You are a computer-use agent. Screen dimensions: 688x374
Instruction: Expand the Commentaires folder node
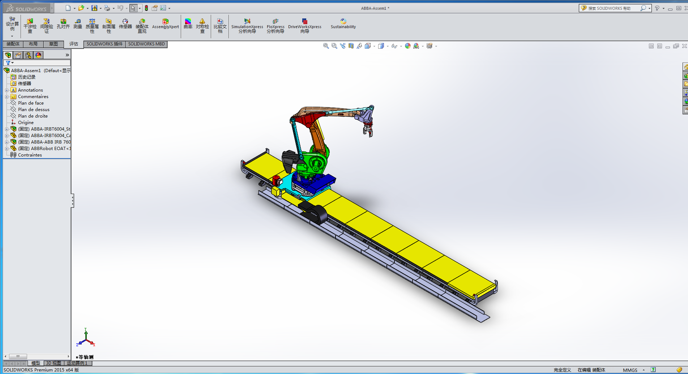pyautogui.click(x=7, y=97)
